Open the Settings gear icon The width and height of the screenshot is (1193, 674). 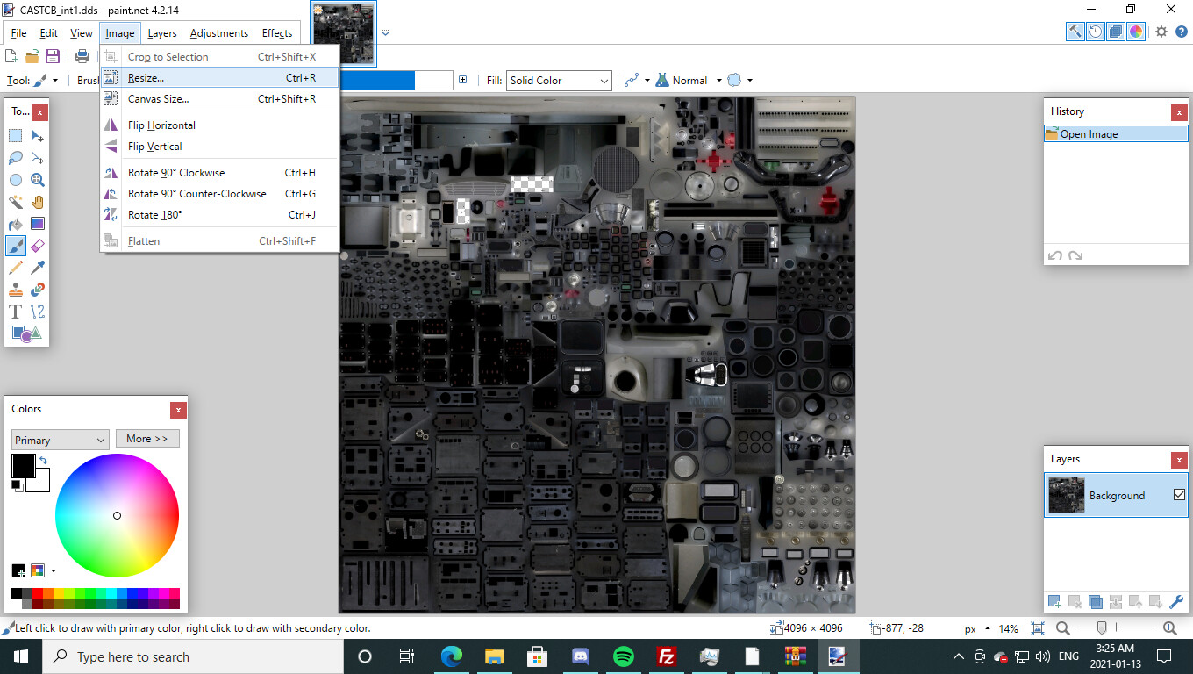tap(1161, 32)
